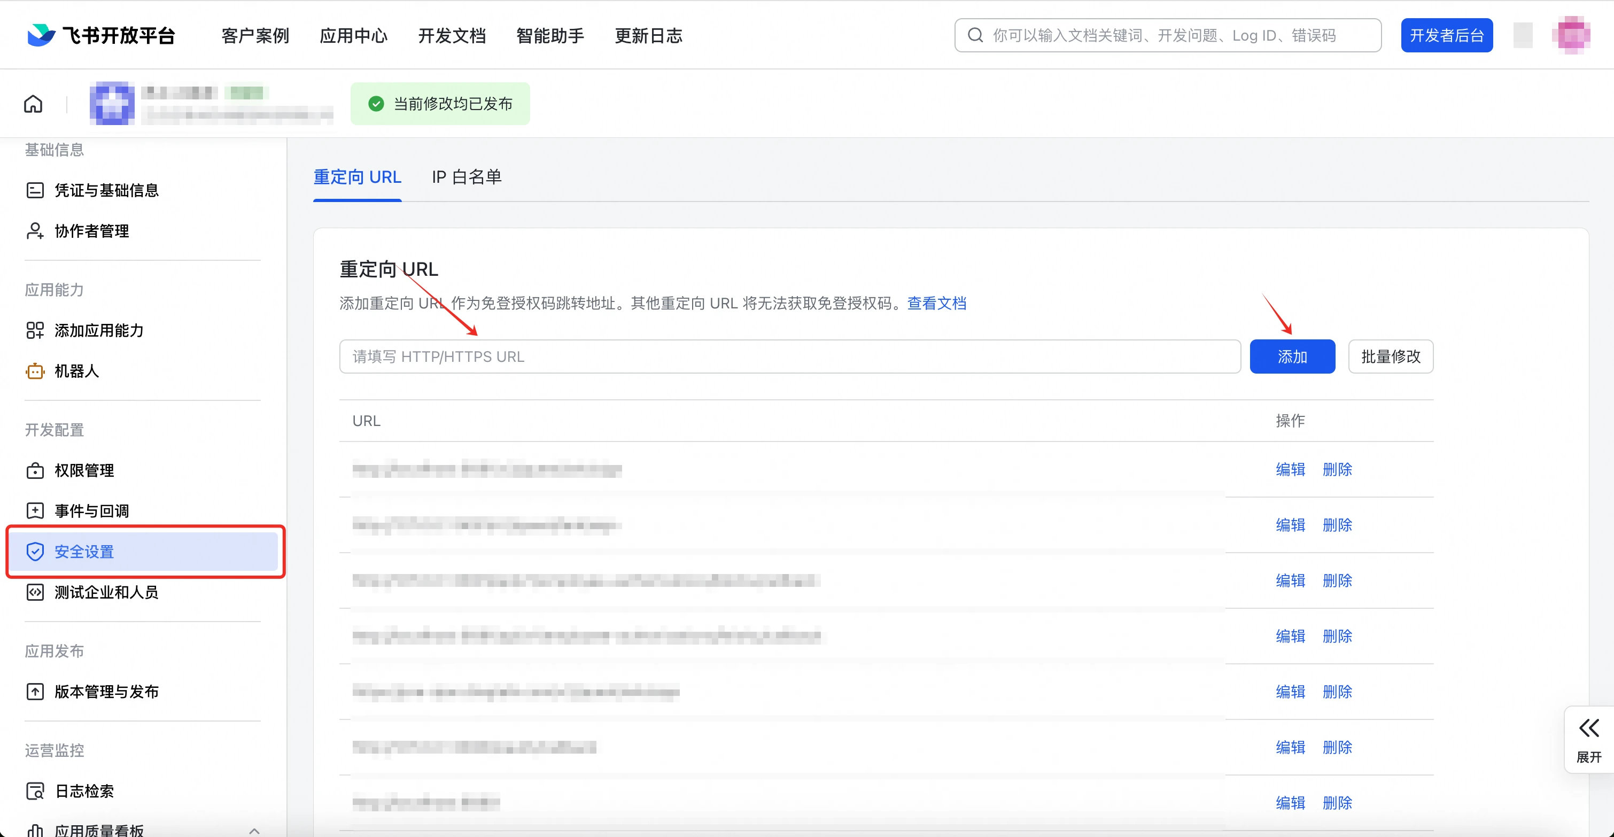
Task: Focus the HTTP/HTTPS URL input field
Action: (789, 356)
